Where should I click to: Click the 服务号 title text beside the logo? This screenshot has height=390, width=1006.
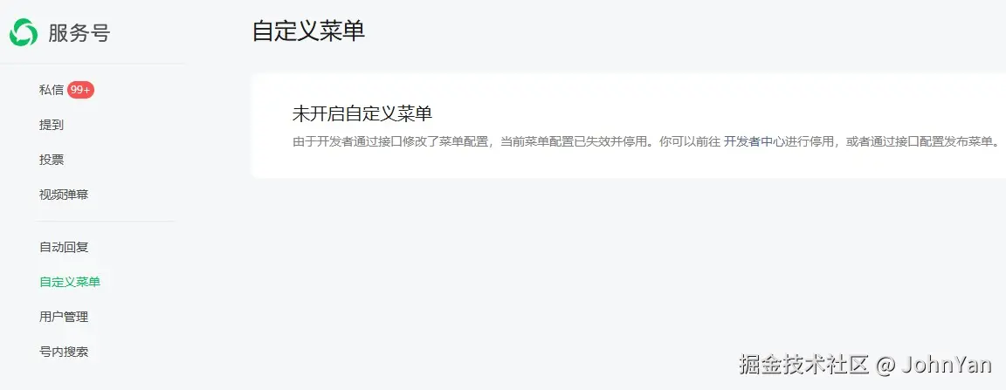79,32
